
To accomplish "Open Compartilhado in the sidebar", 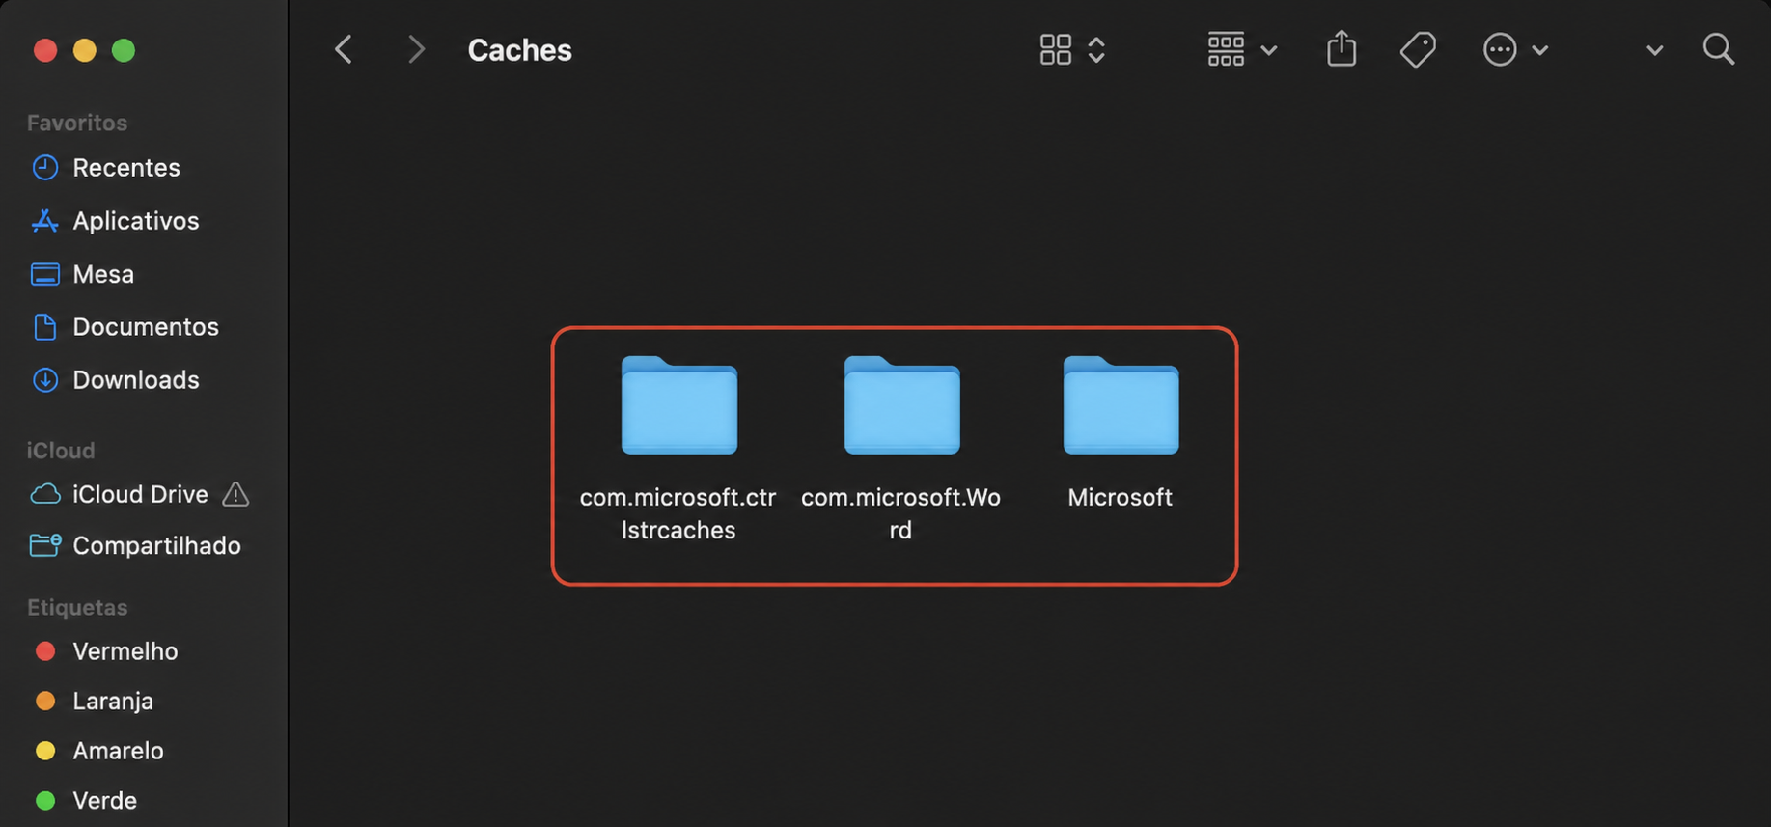I will point(156,546).
